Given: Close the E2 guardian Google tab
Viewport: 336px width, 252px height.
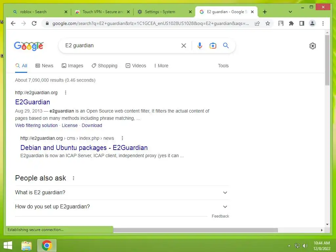Looking at the screenshot, I should pos(252,12).
